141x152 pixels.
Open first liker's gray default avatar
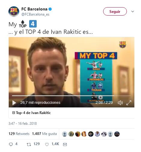65,134
